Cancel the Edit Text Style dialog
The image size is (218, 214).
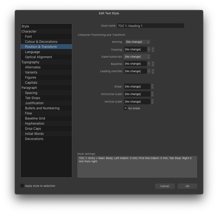[165, 186]
